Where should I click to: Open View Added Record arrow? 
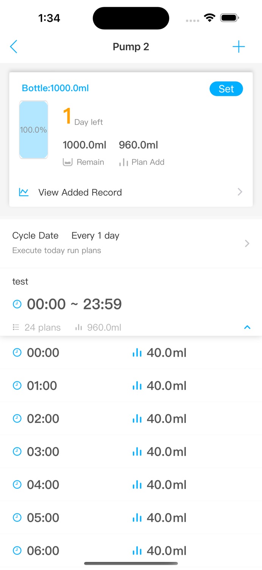pyautogui.click(x=240, y=192)
